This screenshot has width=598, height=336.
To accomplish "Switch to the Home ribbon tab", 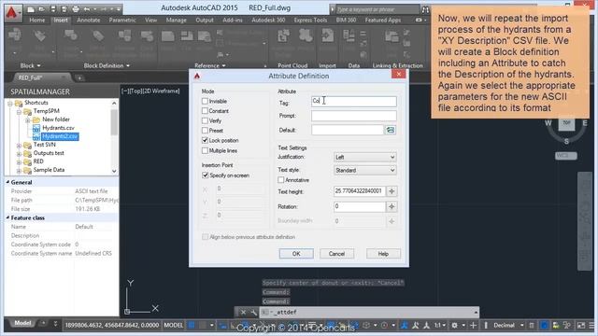I will coord(37,20).
